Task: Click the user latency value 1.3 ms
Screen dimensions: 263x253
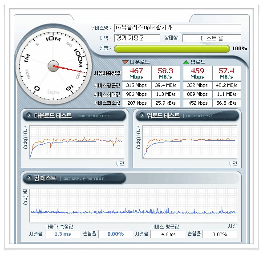Action: (62, 234)
